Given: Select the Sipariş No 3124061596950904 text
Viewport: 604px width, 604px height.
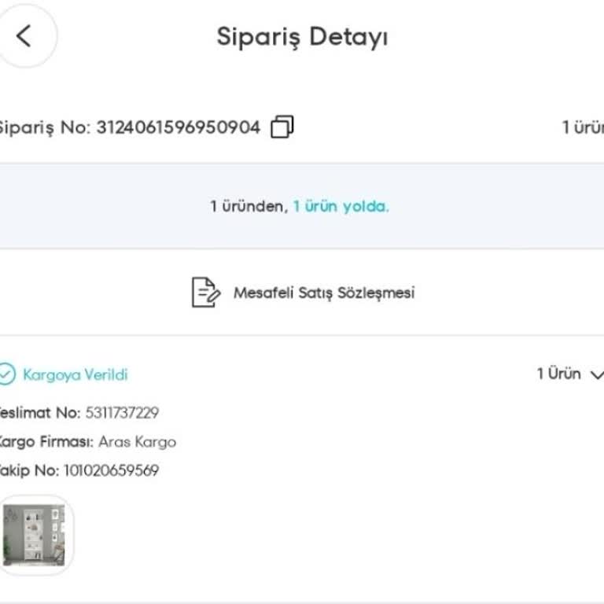Looking at the screenshot, I should (130, 127).
